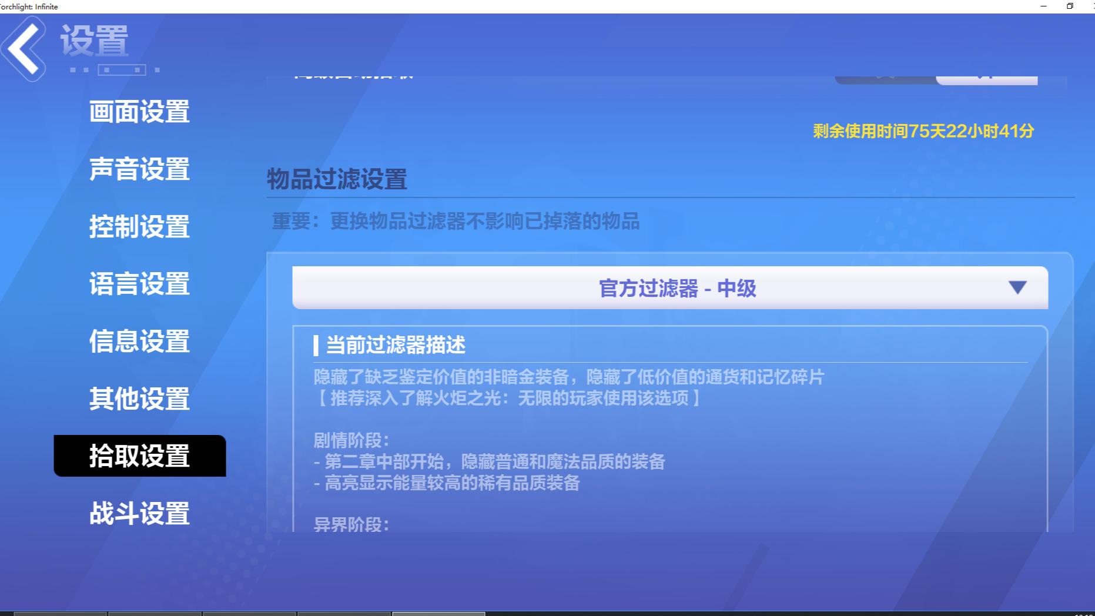The height and width of the screenshot is (616, 1095).
Task: Click the 异界阶段： label
Action: point(351,524)
